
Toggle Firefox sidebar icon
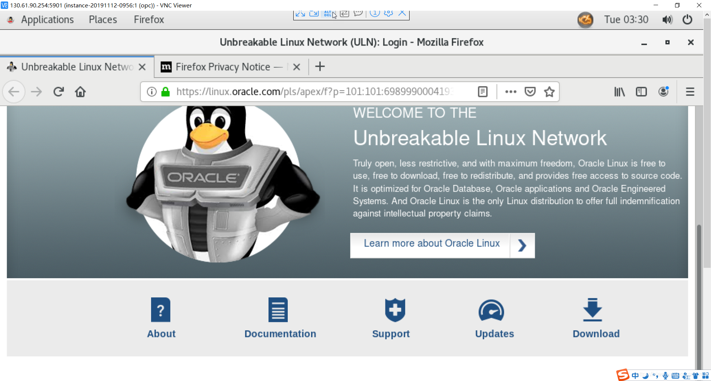[x=641, y=92]
